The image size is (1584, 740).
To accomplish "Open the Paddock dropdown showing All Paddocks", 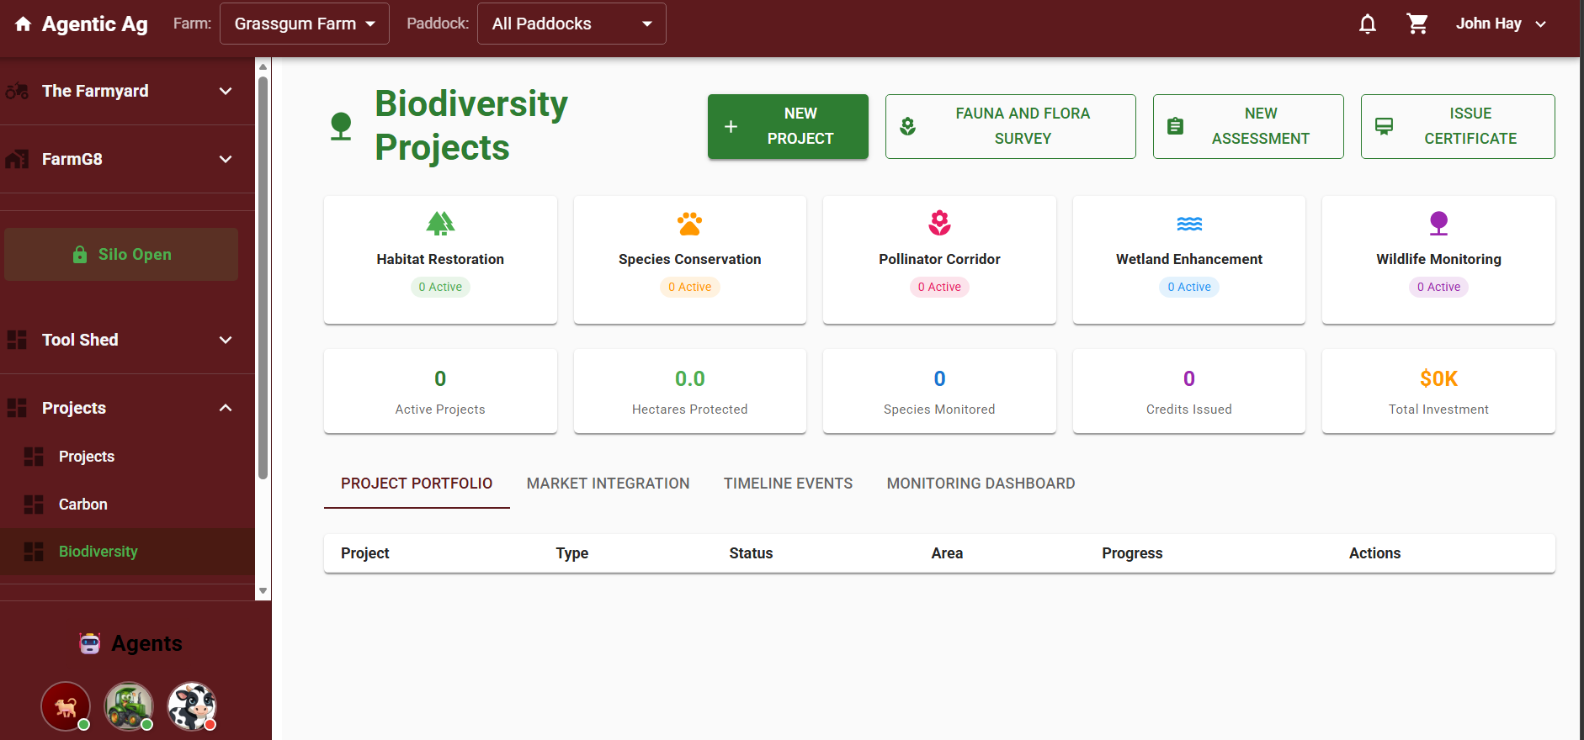I will click(571, 24).
